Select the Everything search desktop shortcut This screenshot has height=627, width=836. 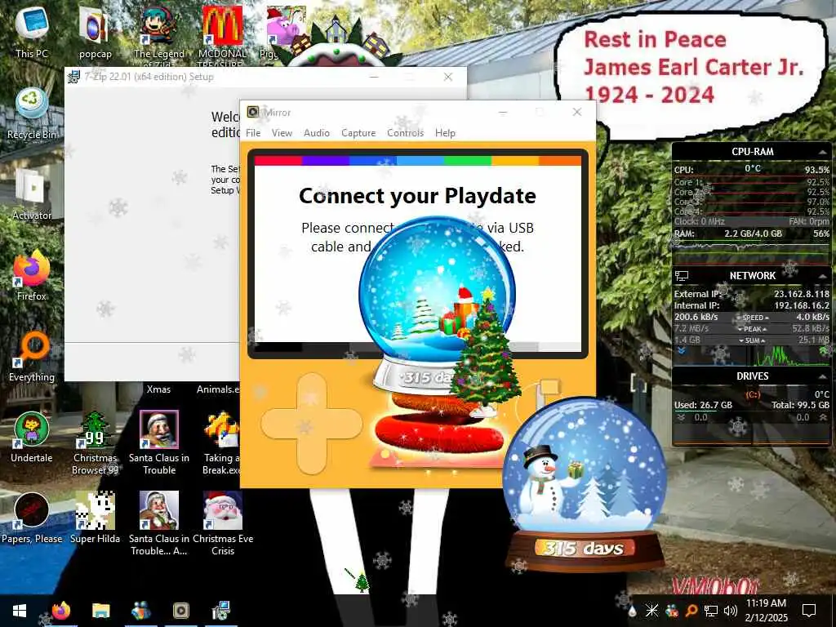[x=32, y=356]
